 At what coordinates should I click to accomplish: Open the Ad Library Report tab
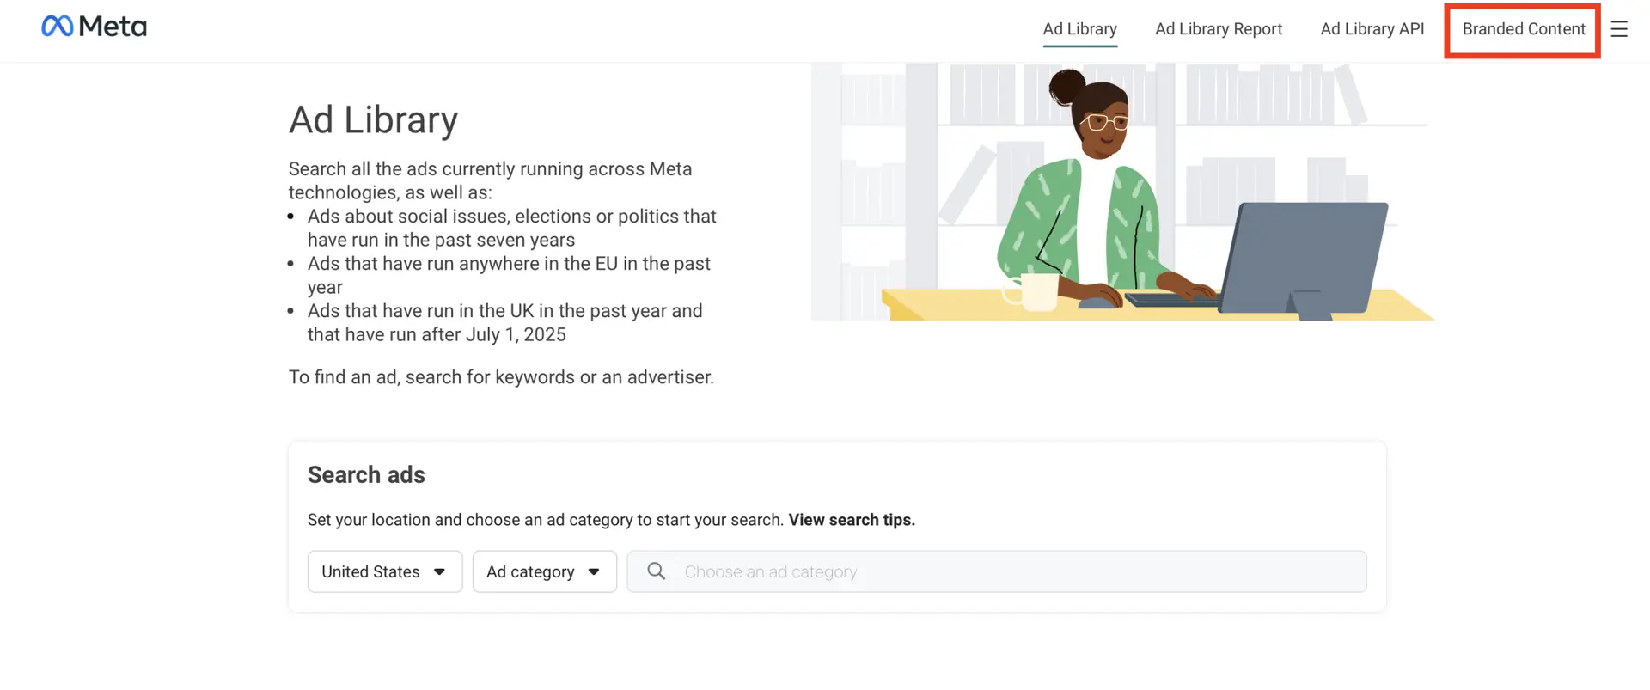(x=1218, y=29)
